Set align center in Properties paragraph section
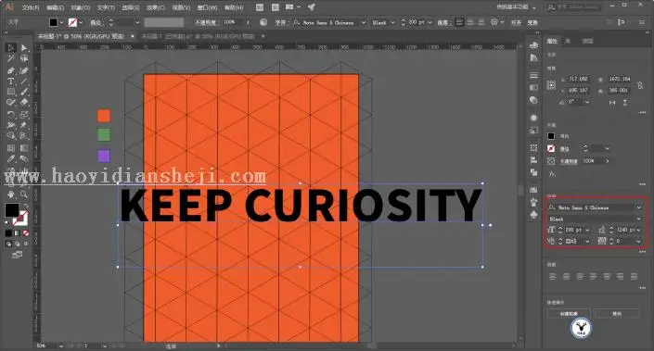 566,277
